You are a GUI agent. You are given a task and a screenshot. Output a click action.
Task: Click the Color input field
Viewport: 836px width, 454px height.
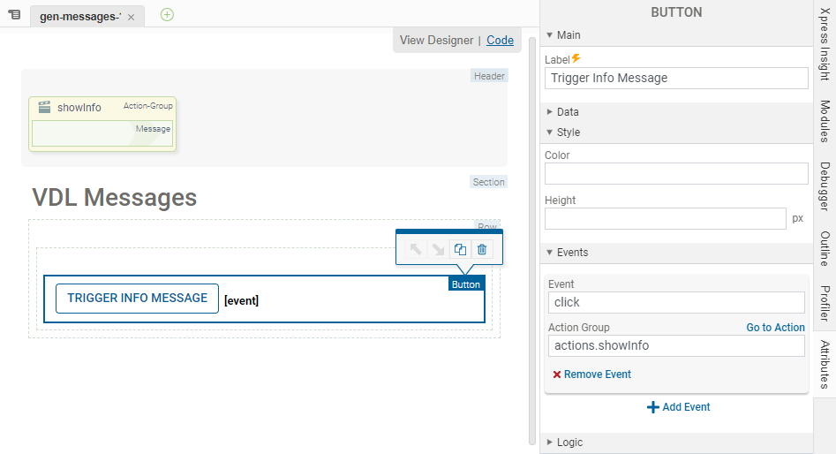675,173
